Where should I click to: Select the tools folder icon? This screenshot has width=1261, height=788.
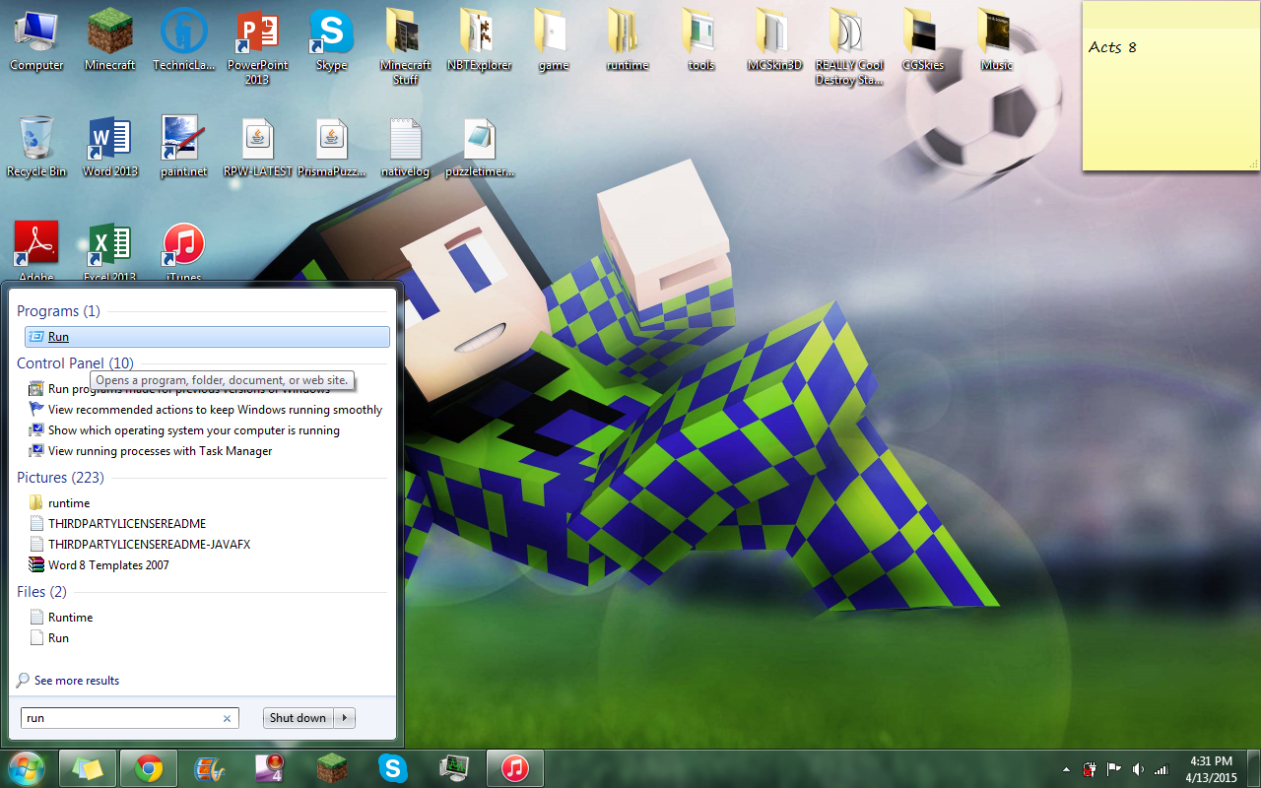701,39
